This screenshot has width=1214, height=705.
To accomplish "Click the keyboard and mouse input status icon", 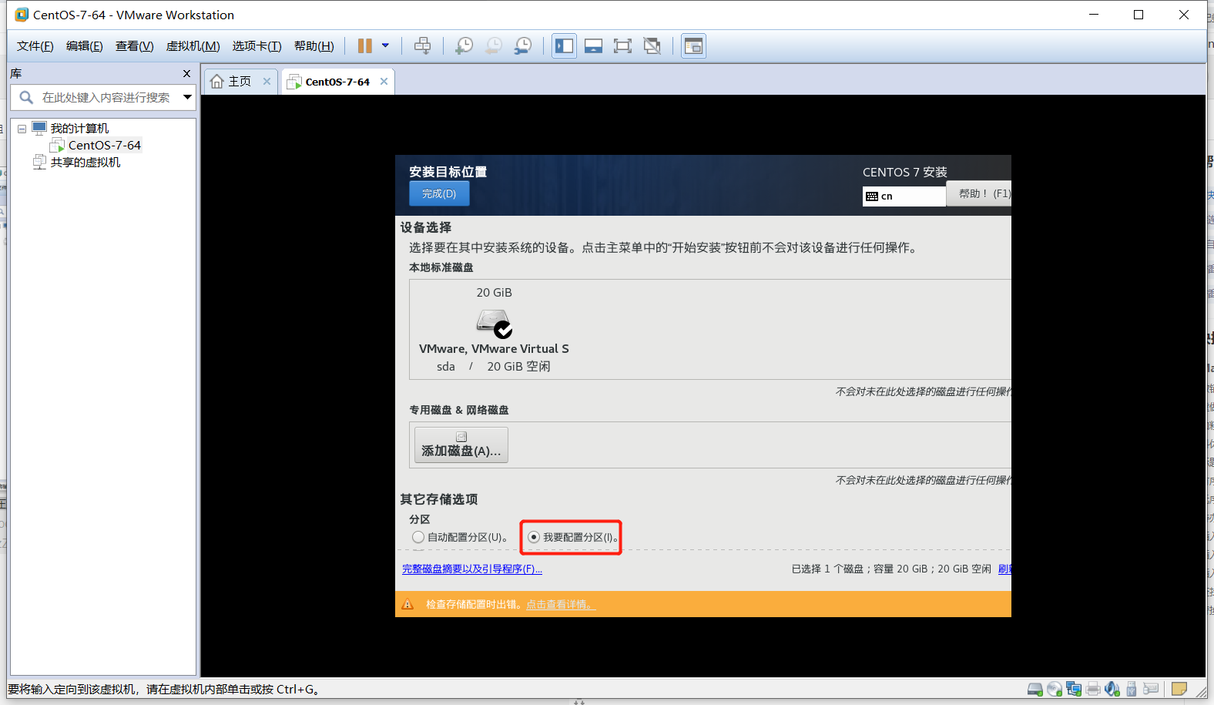I will (1152, 690).
